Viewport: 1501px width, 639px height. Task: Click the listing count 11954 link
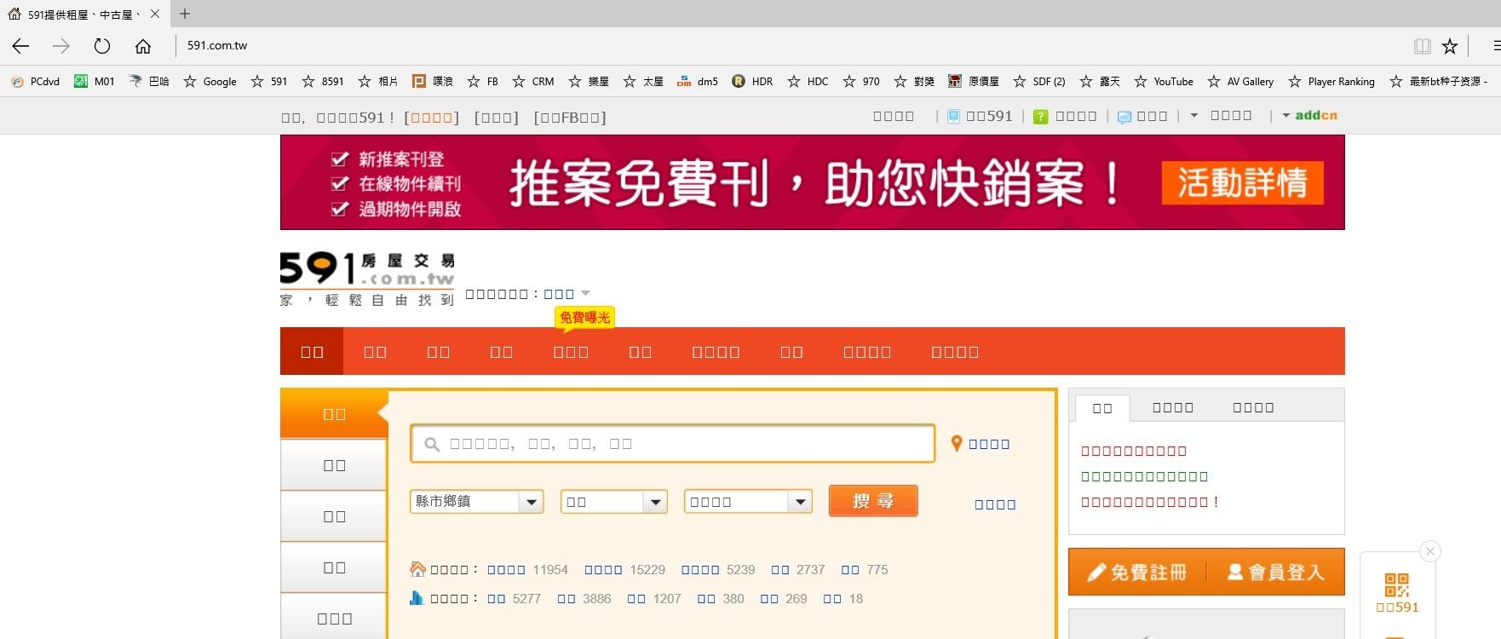coord(550,570)
